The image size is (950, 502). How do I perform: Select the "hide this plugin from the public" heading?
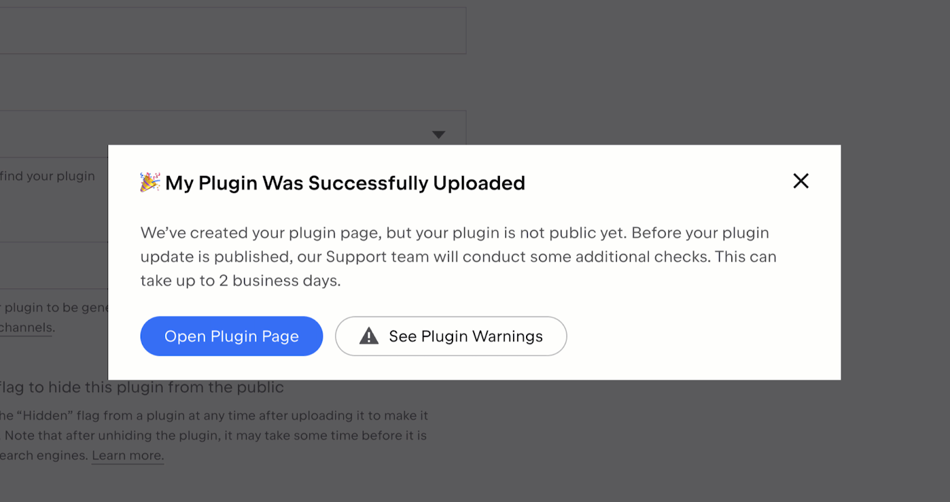[142, 387]
